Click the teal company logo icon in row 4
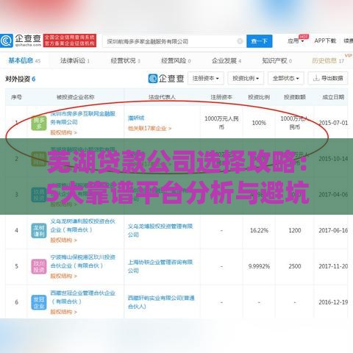Viewport: 353px width, 353px height. [x=39, y=231]
